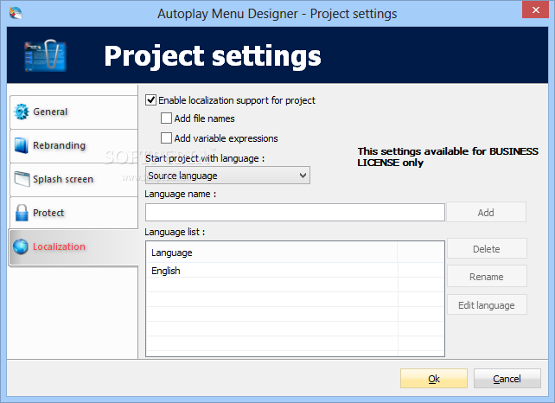The image size is (555, 403).
Task: Select the Localization tab
Action: [73, 247]
